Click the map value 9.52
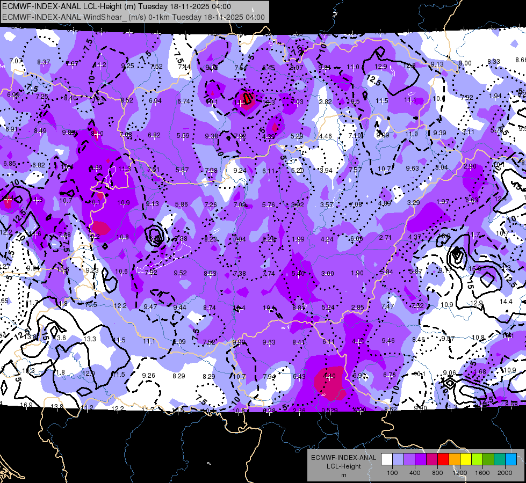This screenshot has height=483, width=526. point(180,273)
